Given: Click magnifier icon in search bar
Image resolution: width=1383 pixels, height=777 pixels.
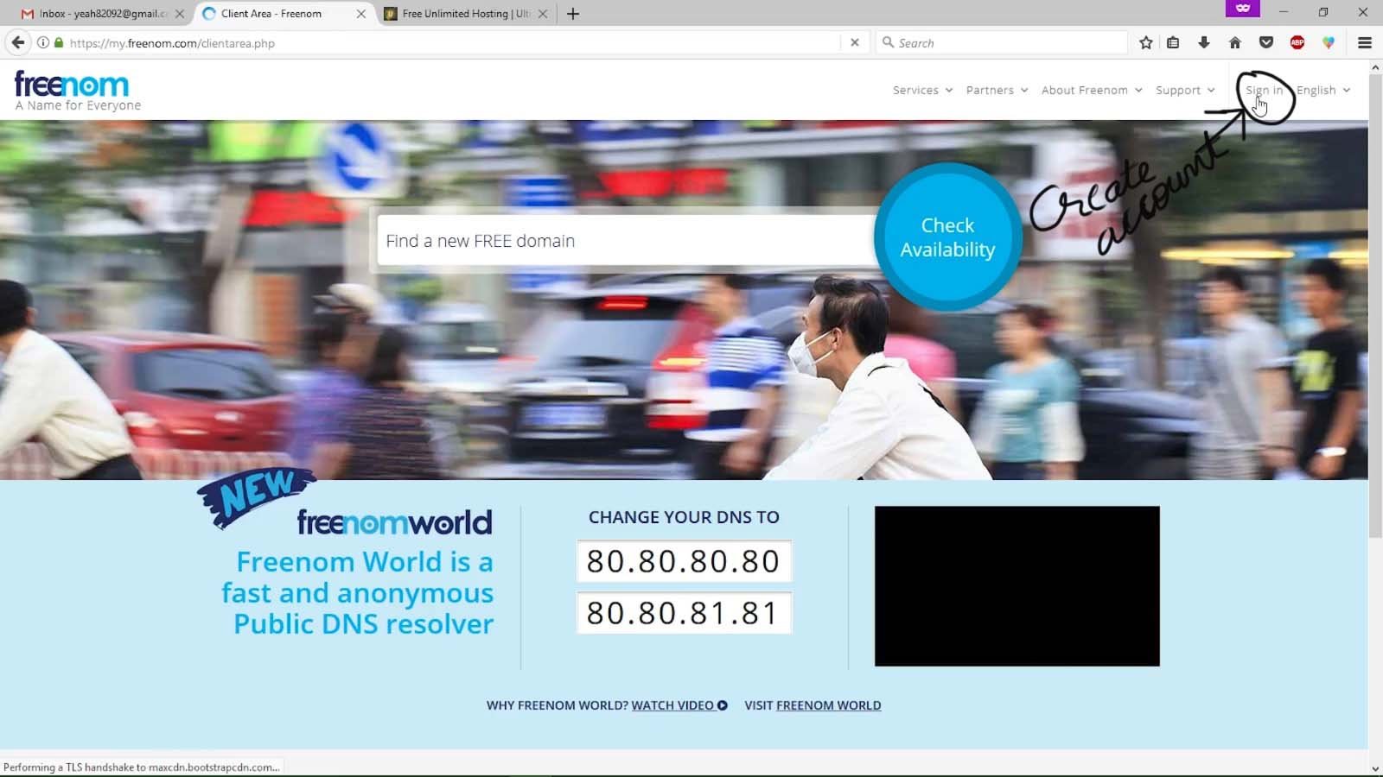Looking at the screenshot, I should pyautogui.click(x=888, y=42).
